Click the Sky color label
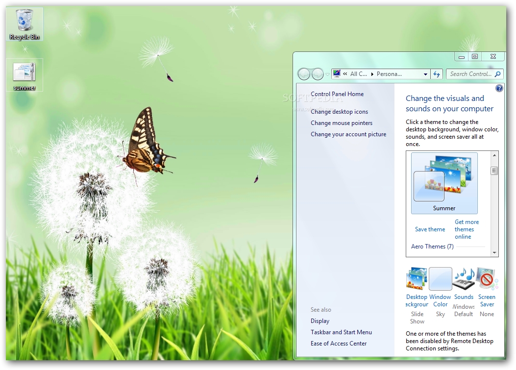This screenshot has height=370, width=516. (441, 314)
